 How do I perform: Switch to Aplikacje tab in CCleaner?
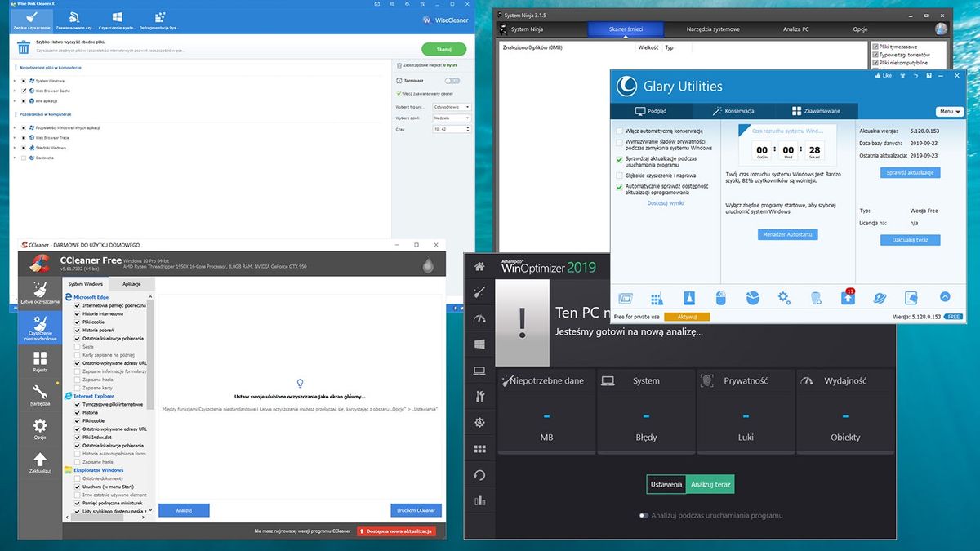pyautogui.click(x=131, y=283)
